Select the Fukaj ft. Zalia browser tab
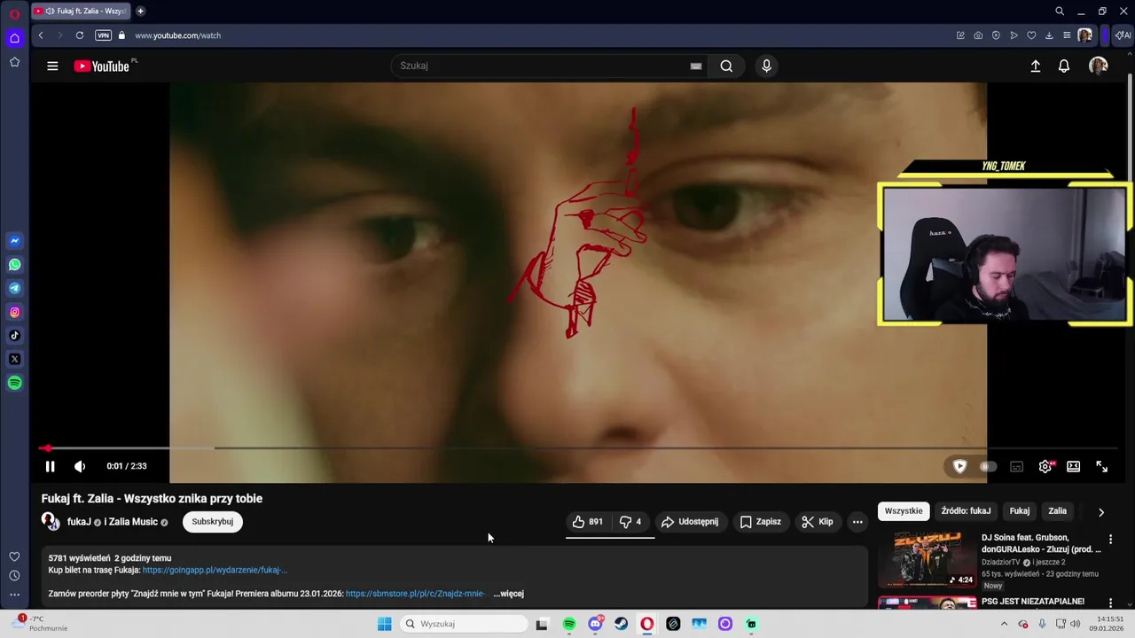This screenshot has width=1135, height=638. point(81,12)
